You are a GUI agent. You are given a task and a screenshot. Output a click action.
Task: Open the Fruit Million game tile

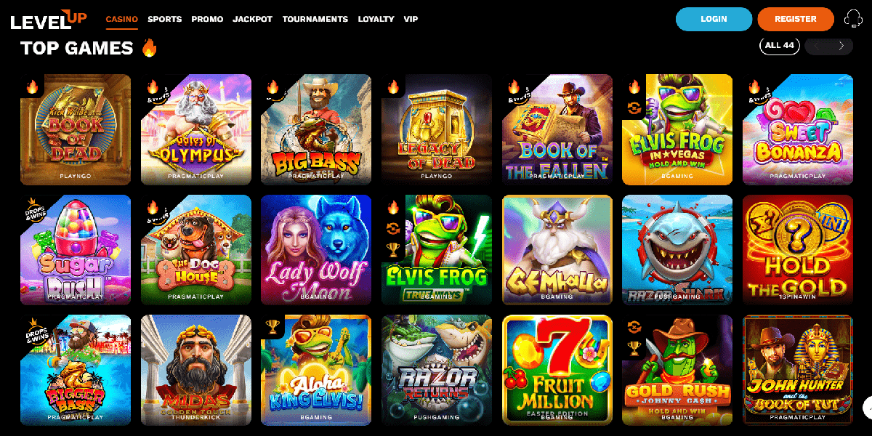[557, 370]
